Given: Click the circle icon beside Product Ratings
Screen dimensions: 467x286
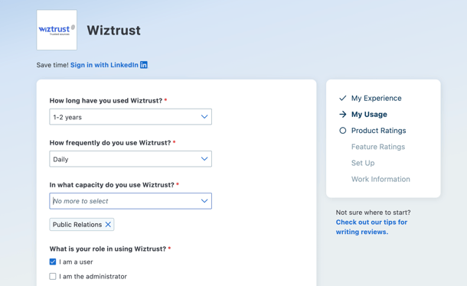Looking at the screenshot, I should [x=343, y=131].
